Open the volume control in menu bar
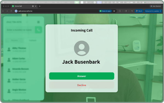Image resolution: width=164 pixels, height=103 pixels. pyautogui.click(x=119, y=2)
